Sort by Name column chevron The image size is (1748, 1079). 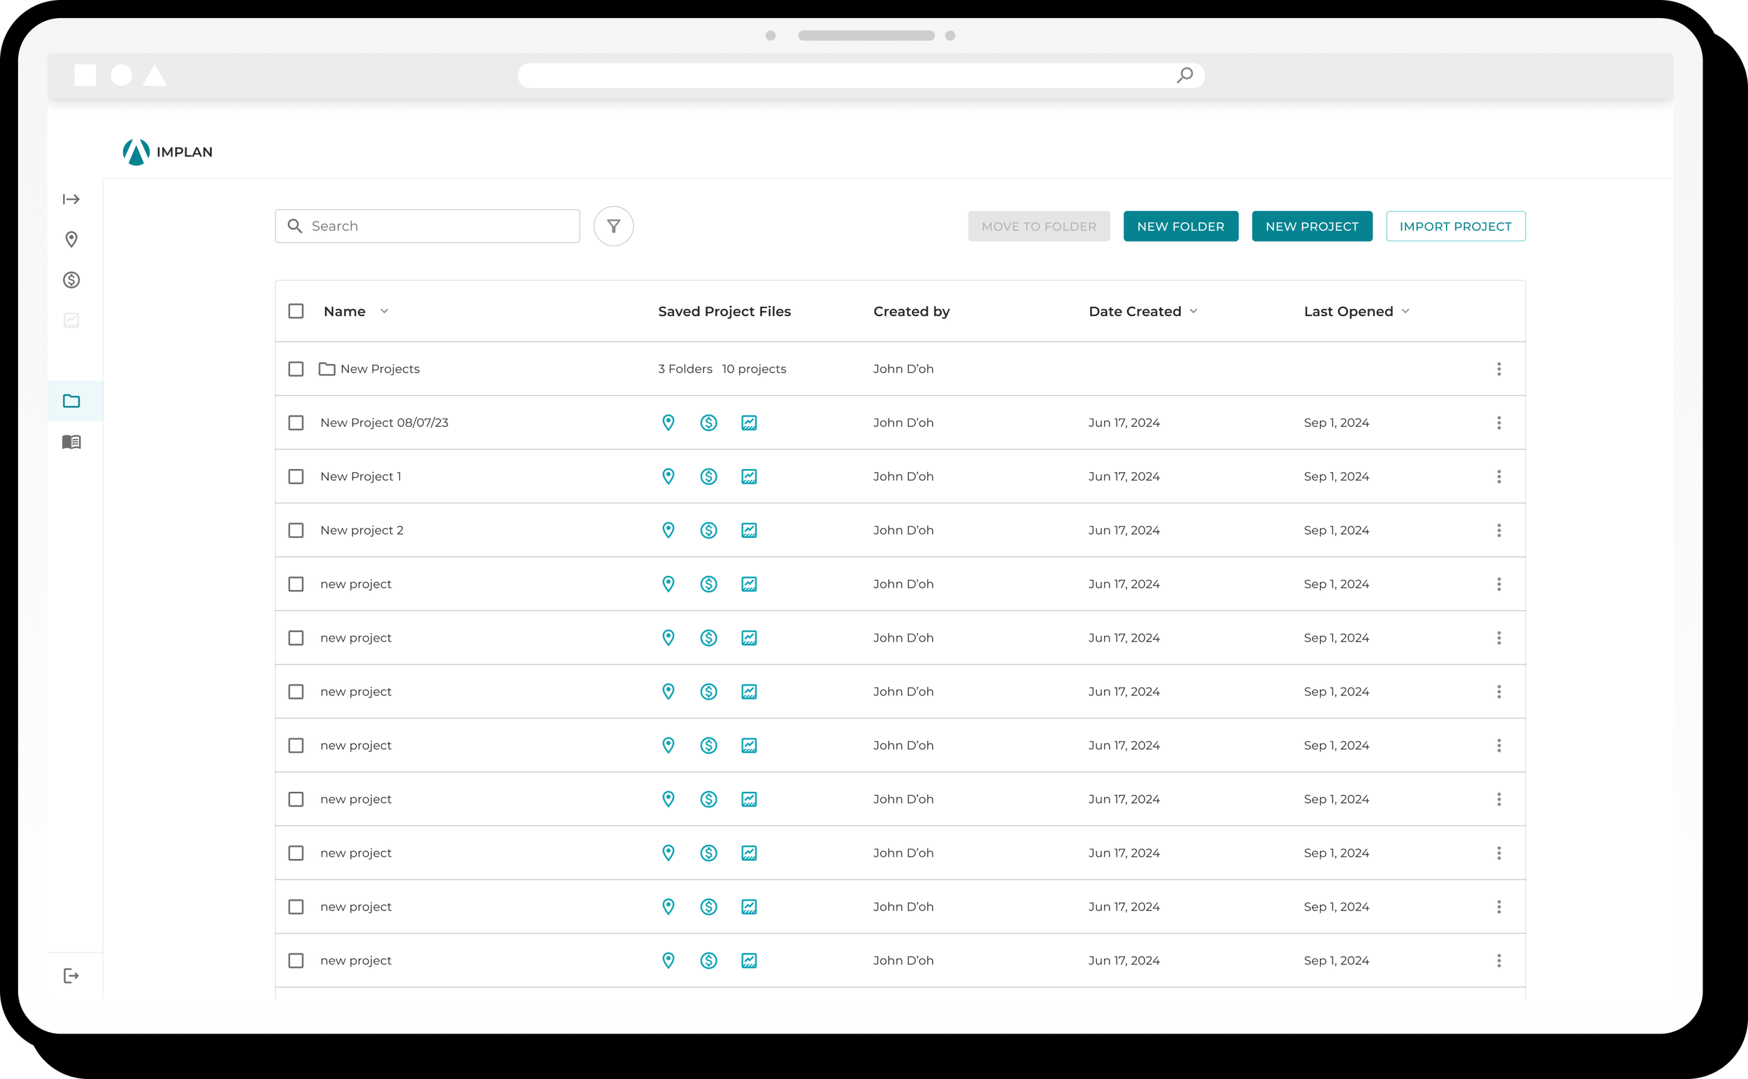tap(384, 311)
